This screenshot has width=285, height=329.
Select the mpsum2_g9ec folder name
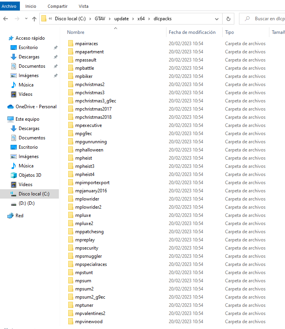(x=90, y=297)
